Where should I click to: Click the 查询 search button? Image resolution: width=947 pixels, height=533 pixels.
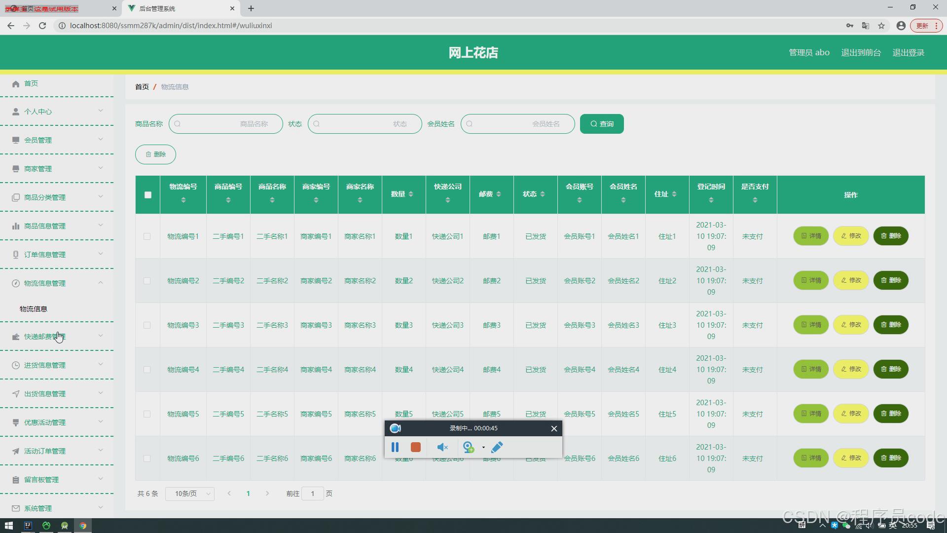coord(601,124)
